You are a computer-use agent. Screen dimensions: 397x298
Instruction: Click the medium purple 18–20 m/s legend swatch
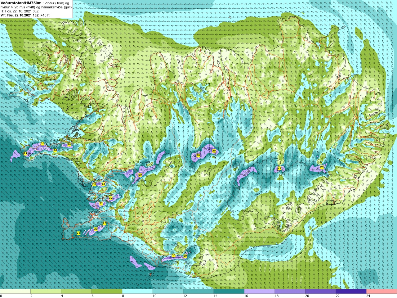tap(290, 291)
